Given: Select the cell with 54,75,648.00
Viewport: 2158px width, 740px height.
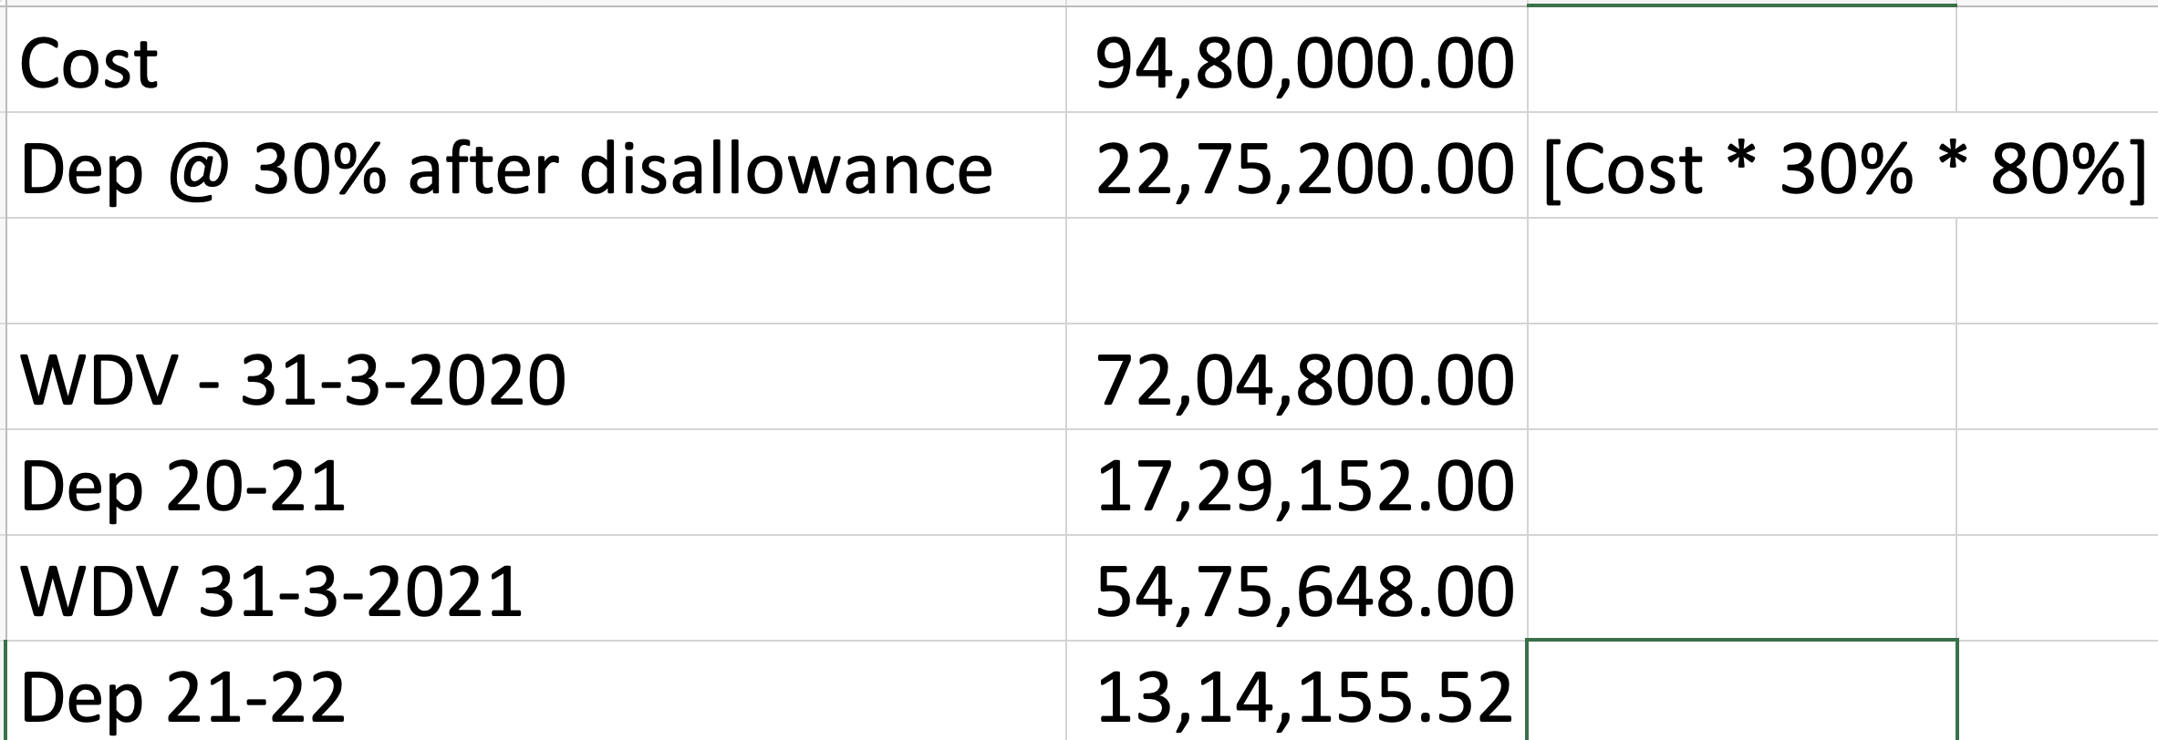Looking at the screenshot, I should pyautogui.click(x=1297, y=591).
